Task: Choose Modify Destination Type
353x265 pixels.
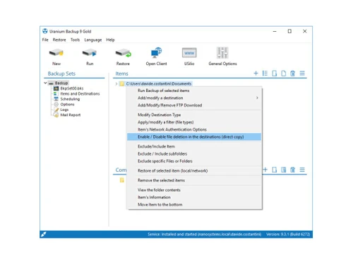Action: [x=194, y=114]
